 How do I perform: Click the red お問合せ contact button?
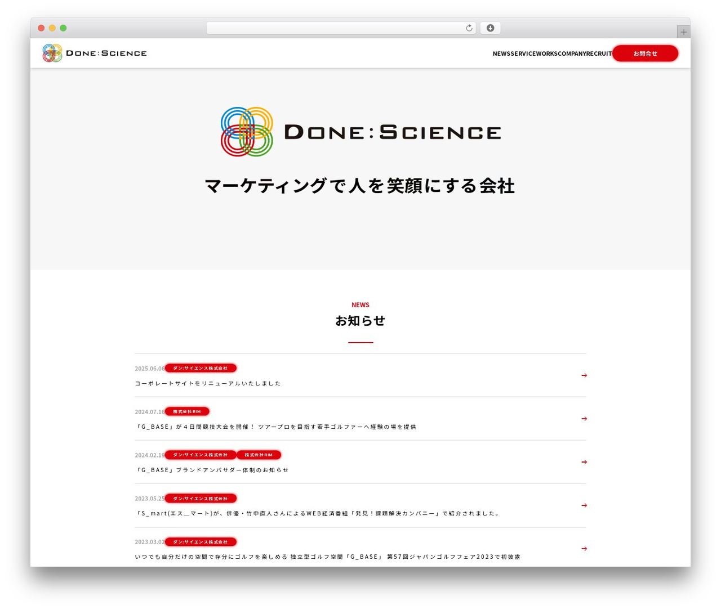coord(645,53)
